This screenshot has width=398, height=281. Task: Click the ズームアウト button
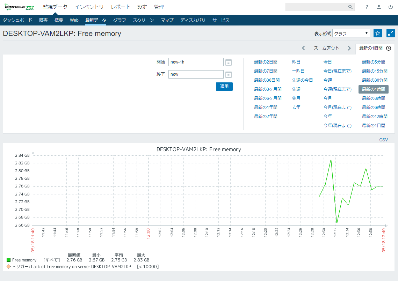pos(326,48)
